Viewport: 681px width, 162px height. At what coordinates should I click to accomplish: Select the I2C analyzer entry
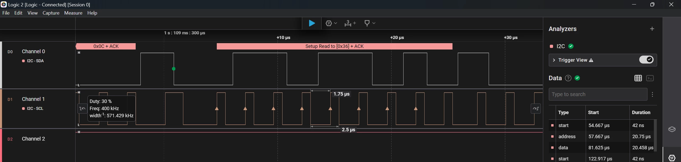click(560, 46)
